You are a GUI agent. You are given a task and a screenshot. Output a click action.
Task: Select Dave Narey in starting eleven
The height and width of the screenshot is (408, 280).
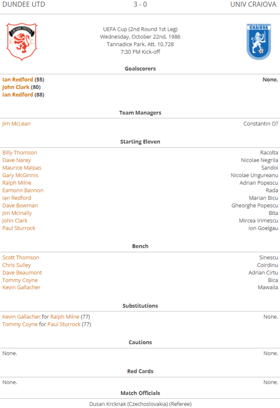pyautogui.click(x=17, y=160)
